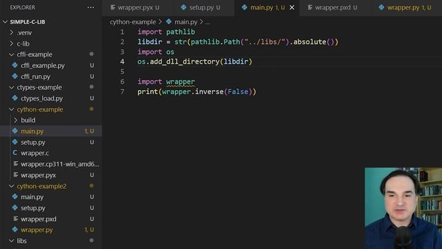Expand the .venv folder
Viewport: 442px width, 249px height.
12,33
